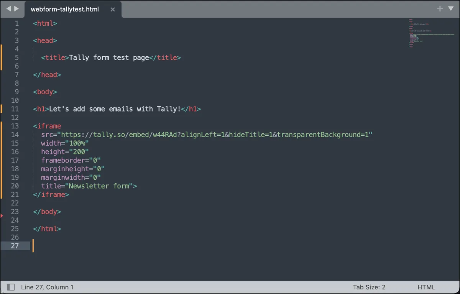The height and width of the screenshot is (294, 460).
Task: Click the width="100%" attribute
Action: point(65,143)
